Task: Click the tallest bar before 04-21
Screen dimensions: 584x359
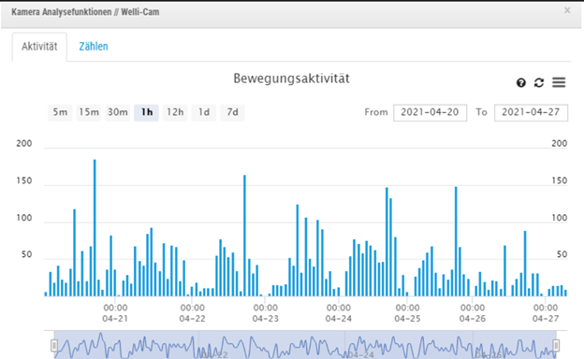Action: point(95,228)
